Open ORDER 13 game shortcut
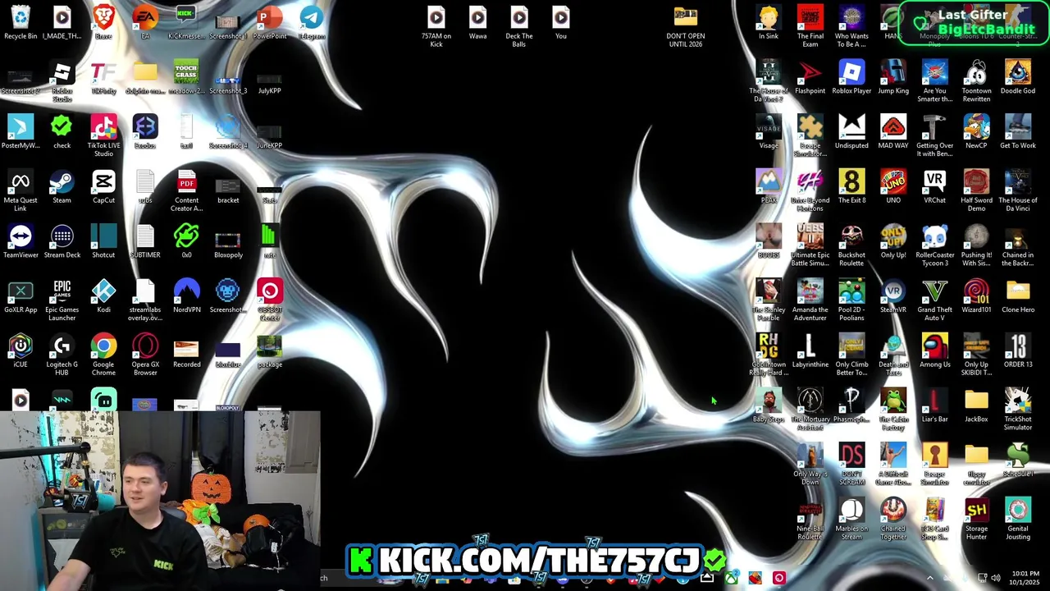1050x591 pixels. click(1018, 351)
